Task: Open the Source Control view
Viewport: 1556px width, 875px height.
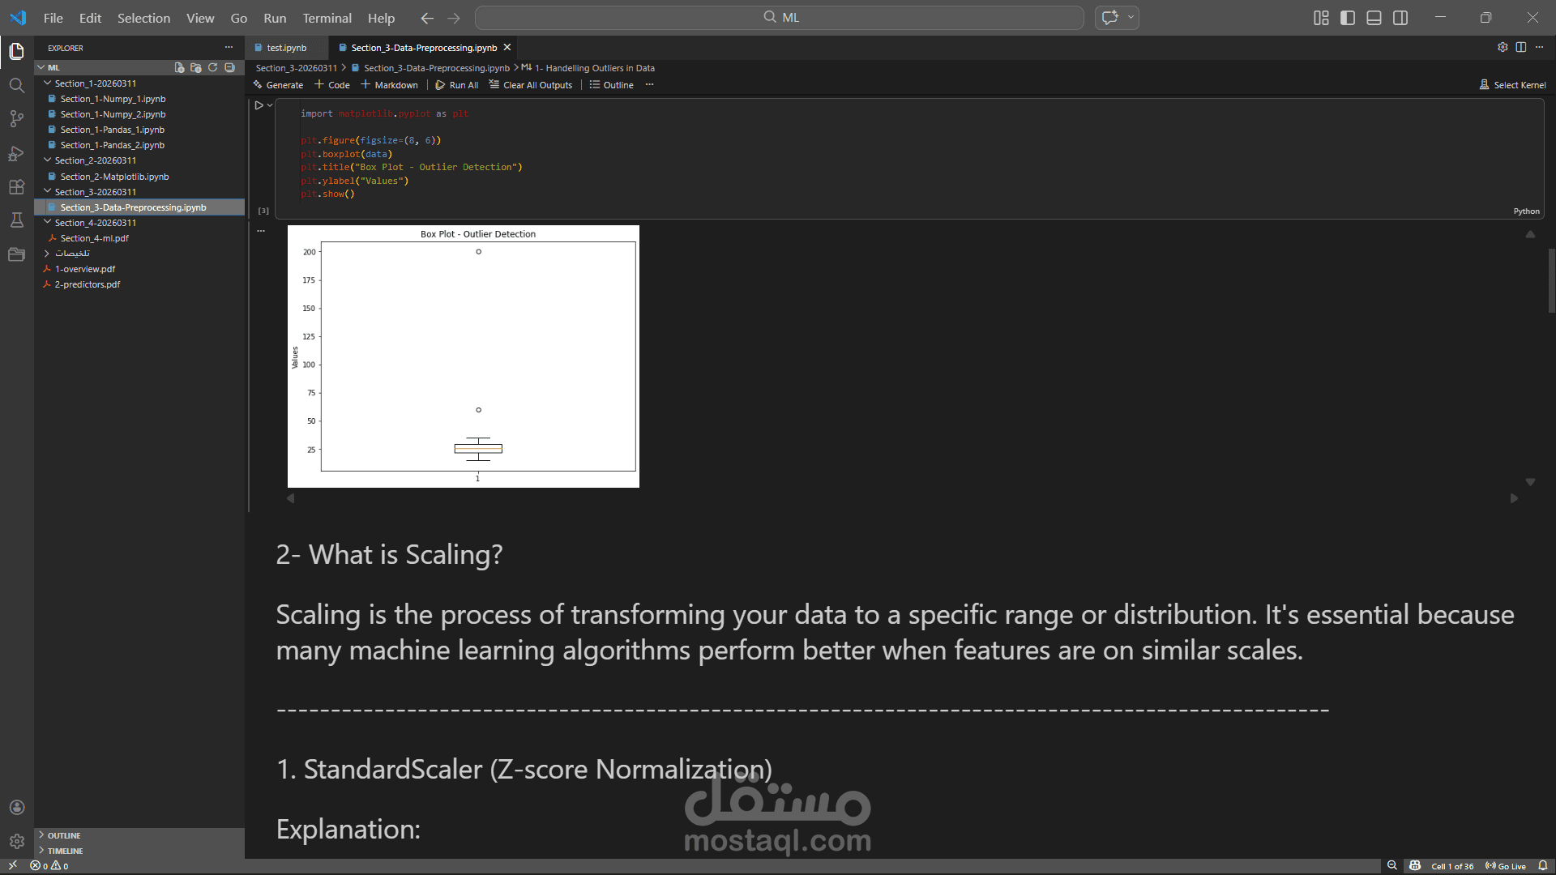Action: tap(16, 119)
